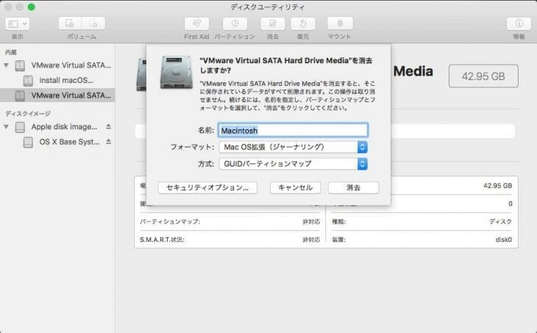The height and width of the screenshot is (333, 537).
Task: Open the フォーマット (Format) dropdown menu
Action: tap(294, 147)
